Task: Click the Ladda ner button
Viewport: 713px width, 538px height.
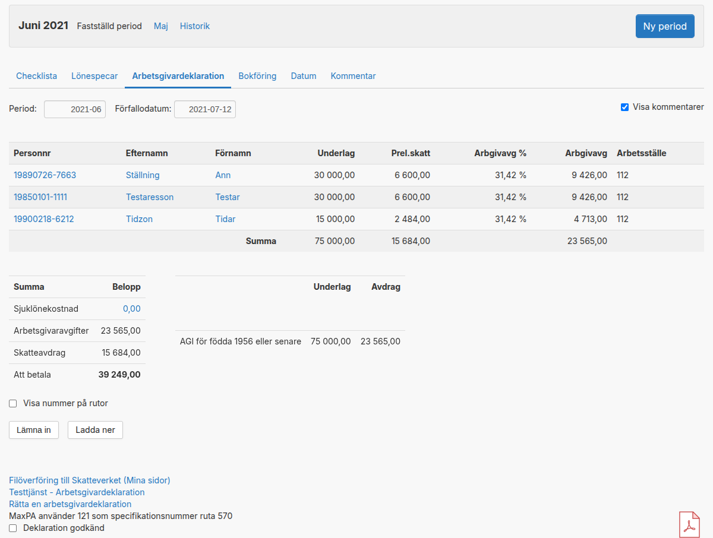Action: 95,430
